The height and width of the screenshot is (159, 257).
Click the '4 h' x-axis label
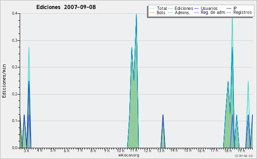point(39,150)
